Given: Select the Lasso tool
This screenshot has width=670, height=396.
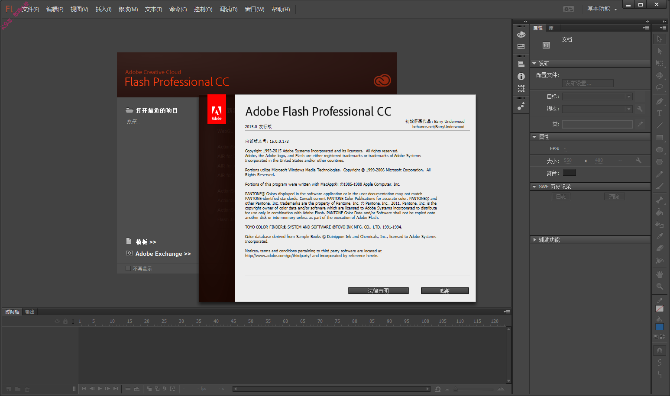Looking at the screenshot, I should [659, 87].
